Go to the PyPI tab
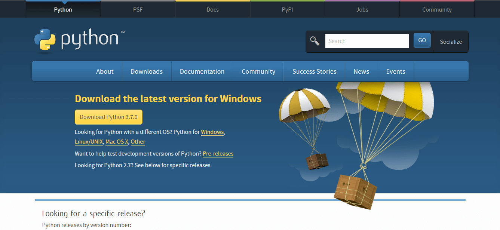The image size is (500, 230). coord(287,9)
